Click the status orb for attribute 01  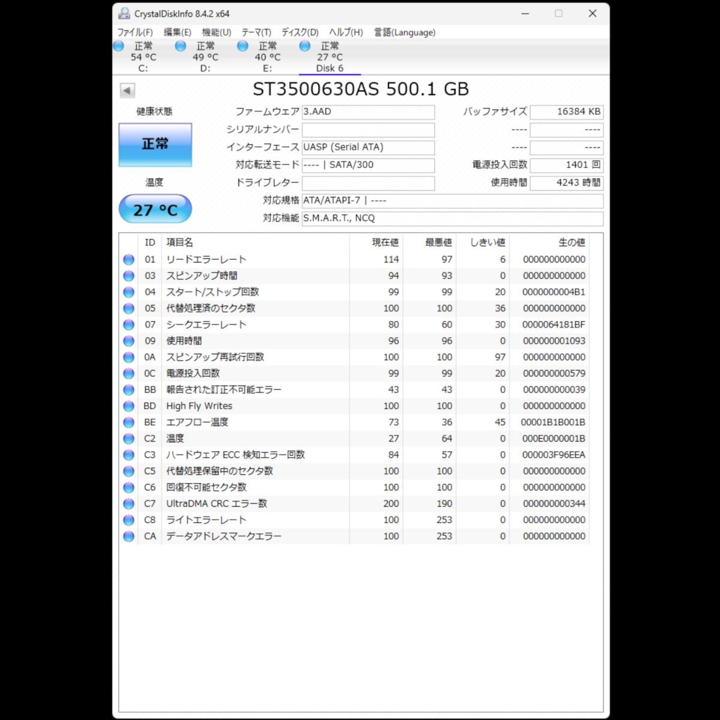point(129,260)
